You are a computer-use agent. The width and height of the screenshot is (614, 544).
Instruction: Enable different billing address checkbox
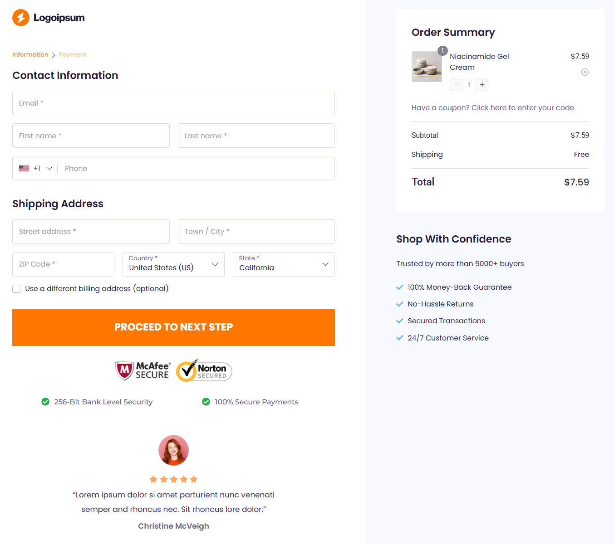(x=17, y=289)
